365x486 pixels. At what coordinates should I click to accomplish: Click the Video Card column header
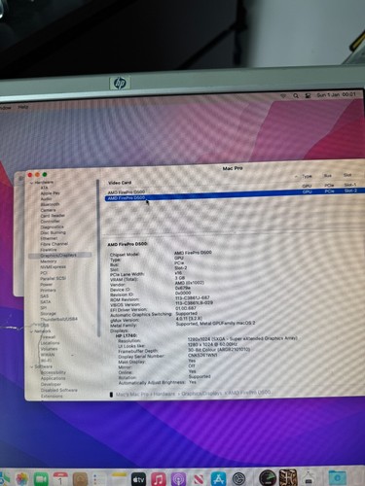pyautogui.click(x=120, y=183)
